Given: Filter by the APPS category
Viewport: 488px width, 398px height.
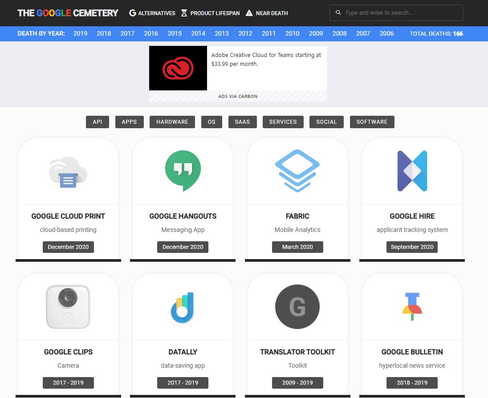Looking at the screenshot, I should pyautogui.click(x=130, y=122).
